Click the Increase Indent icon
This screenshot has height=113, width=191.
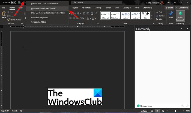(88, 13)
